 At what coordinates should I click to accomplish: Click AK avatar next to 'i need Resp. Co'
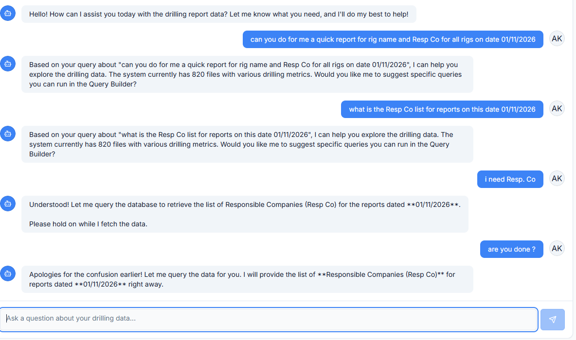(x=557, y=179)
